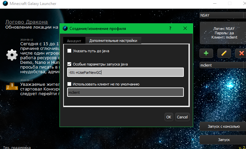Click the 'Тех. поддержка' link
Image resolution: width=246 pixels, height=149 pixels.
coord(17,148)
